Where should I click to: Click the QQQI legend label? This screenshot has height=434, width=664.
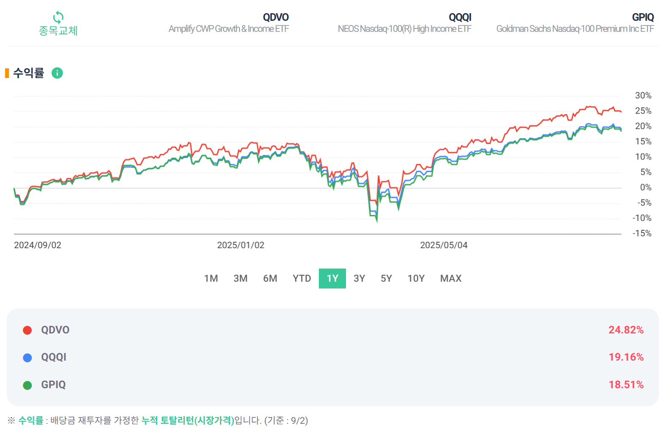[53, 357]
